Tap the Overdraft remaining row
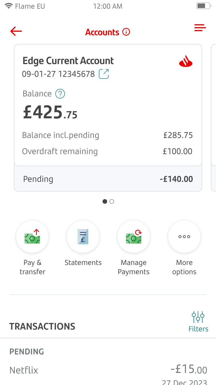The height and width of the screenshot is (385, 216). (107, 151)
